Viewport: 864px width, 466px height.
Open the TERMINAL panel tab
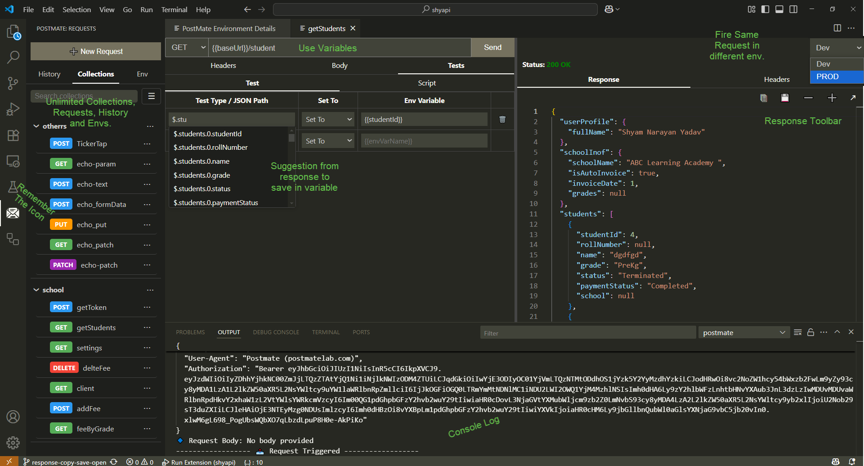pos(326,332)
